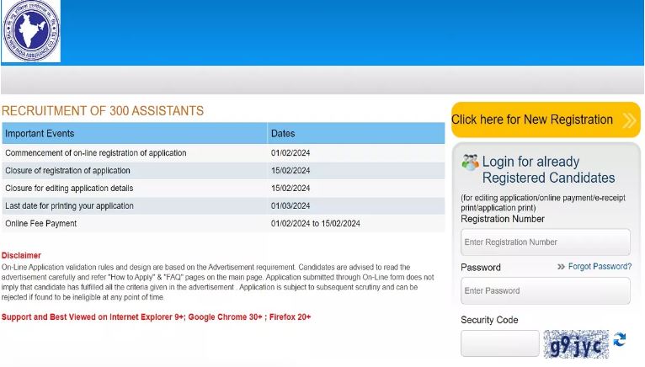Refresh the security code captcha

(620, 340)
